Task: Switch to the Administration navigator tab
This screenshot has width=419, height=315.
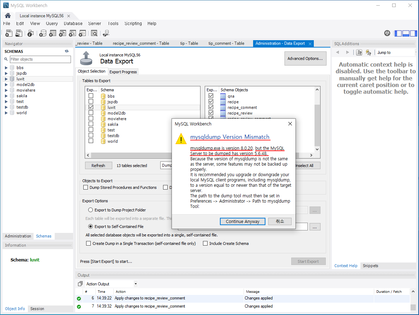Action: point(18,236)
